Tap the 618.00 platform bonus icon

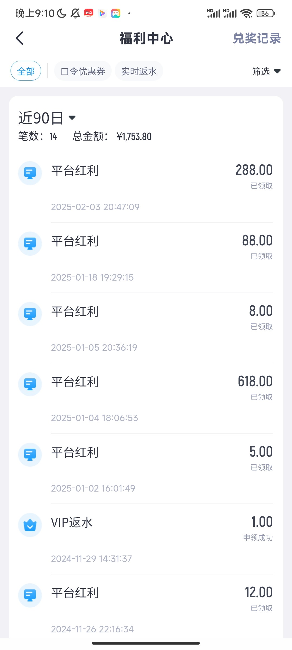(x=30, y=384)
